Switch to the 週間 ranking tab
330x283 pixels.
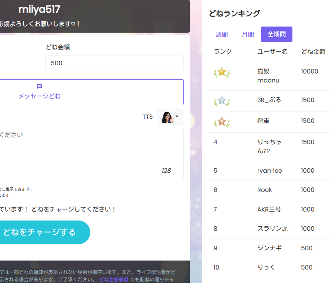(222, 35)
